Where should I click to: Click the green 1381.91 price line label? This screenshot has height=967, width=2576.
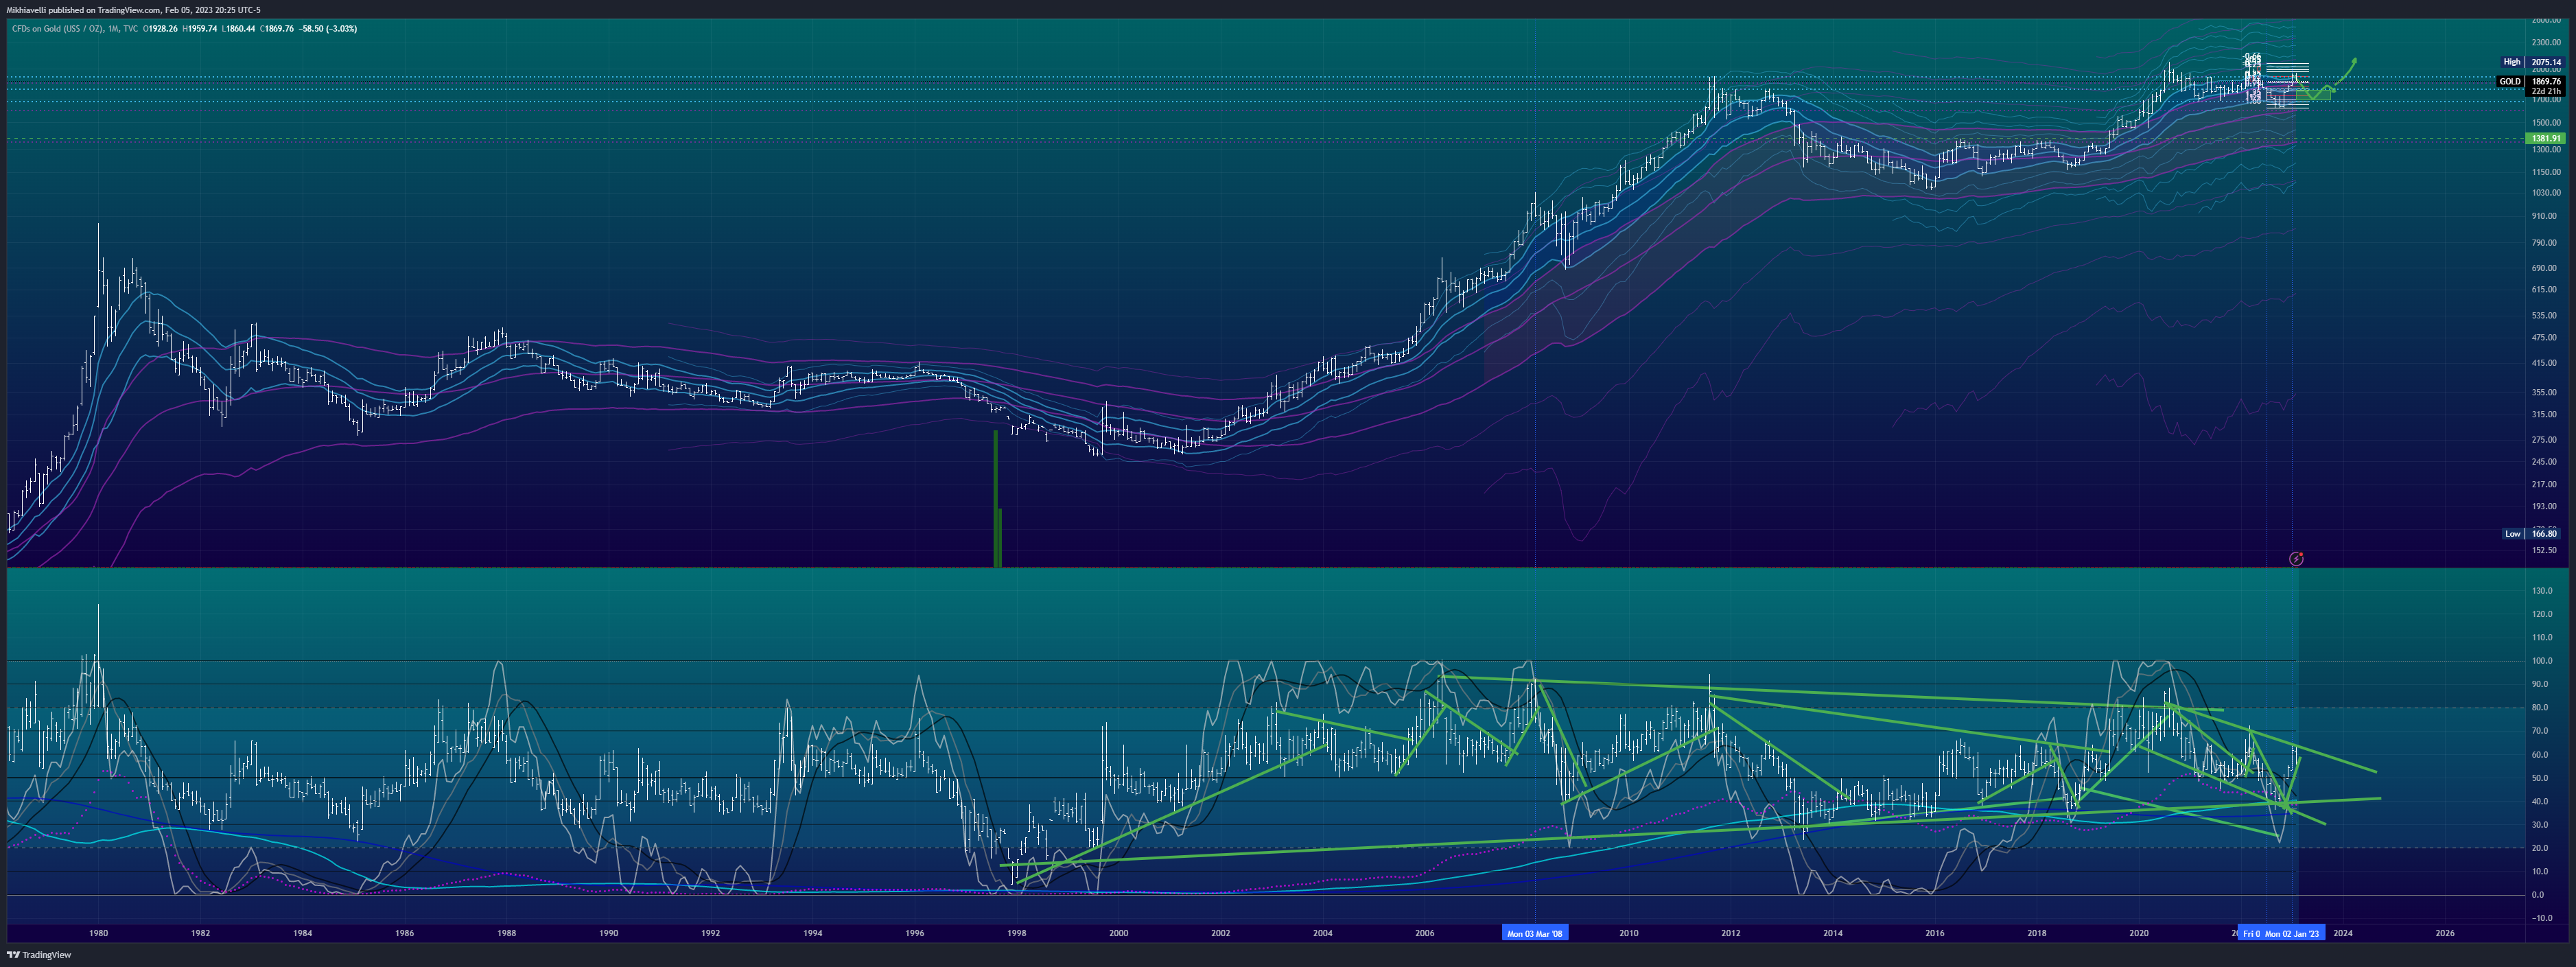2546,139
